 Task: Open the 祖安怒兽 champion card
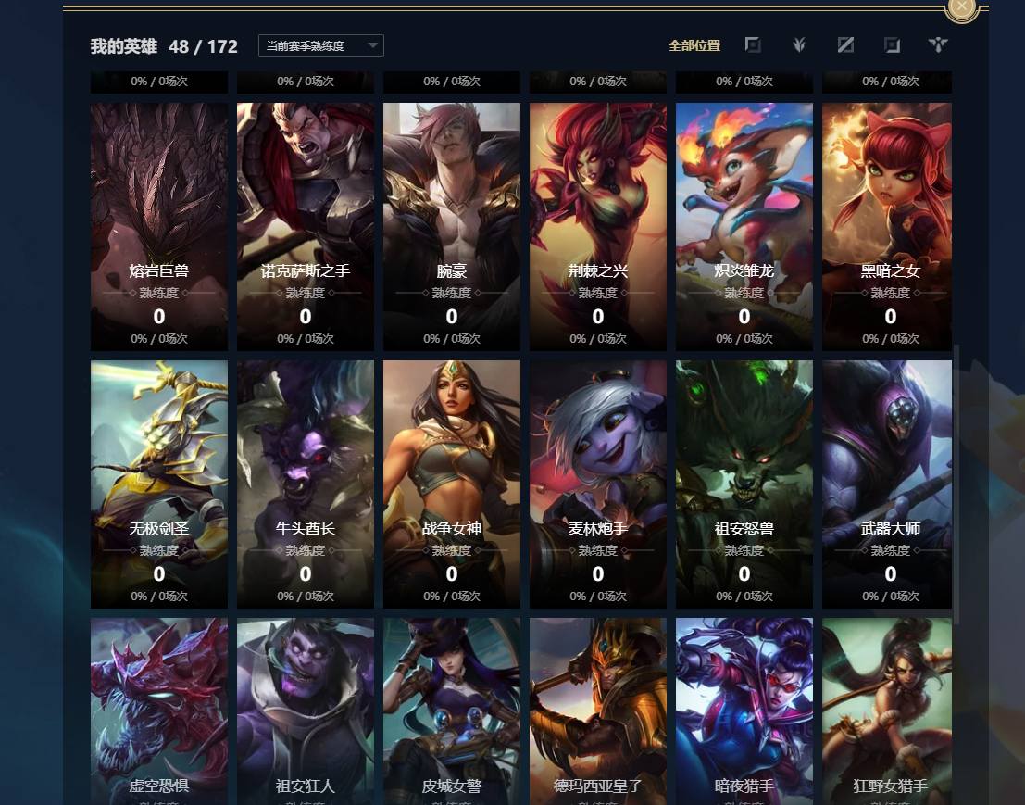[744, 484]
